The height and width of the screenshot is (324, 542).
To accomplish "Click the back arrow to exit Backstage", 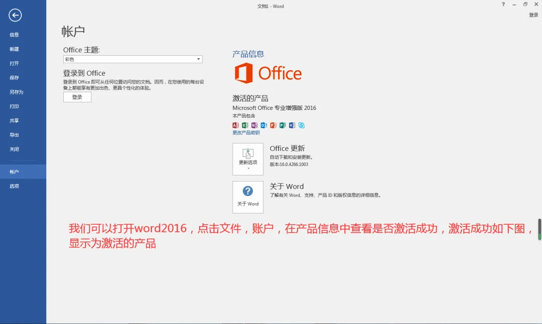I will 15,15.
